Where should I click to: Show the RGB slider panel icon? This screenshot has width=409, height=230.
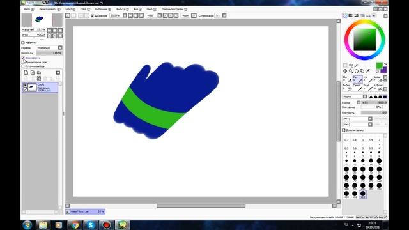click(x=351, y=15)
